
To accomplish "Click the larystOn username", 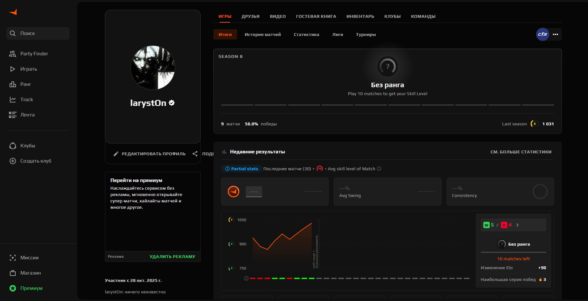I will pos(148,103).
